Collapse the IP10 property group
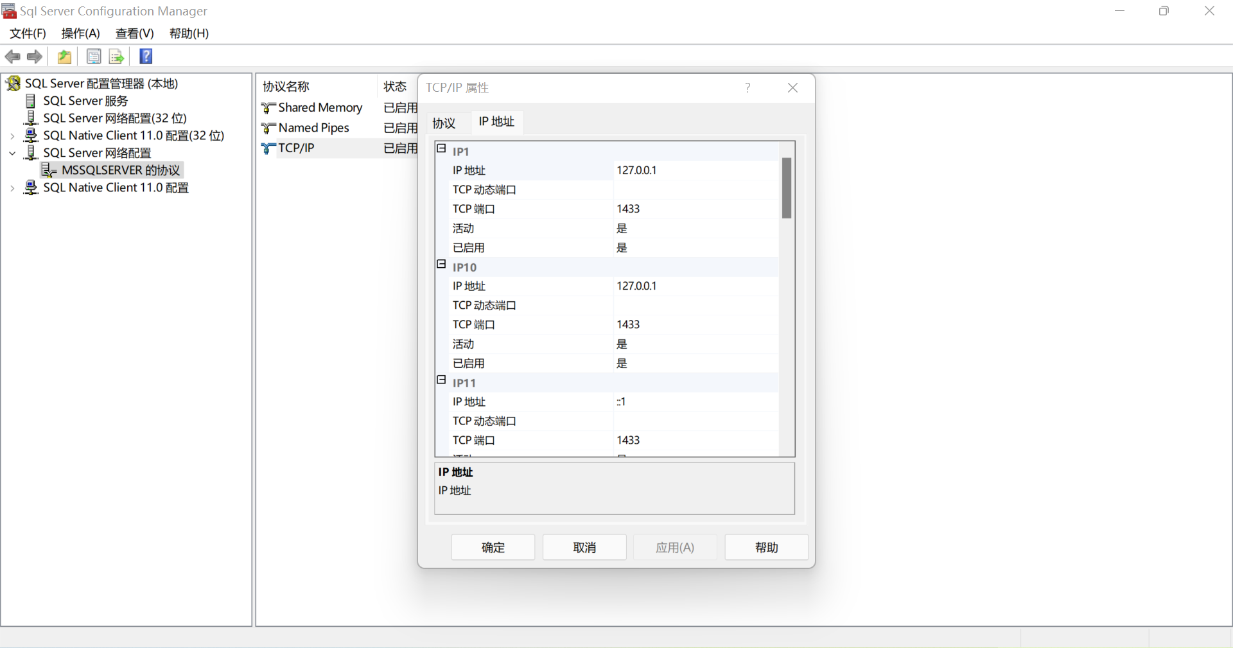The image size is (1233, 648). point(441,264)
